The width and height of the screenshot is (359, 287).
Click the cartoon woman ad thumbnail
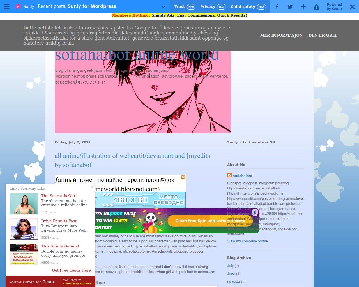24,229
